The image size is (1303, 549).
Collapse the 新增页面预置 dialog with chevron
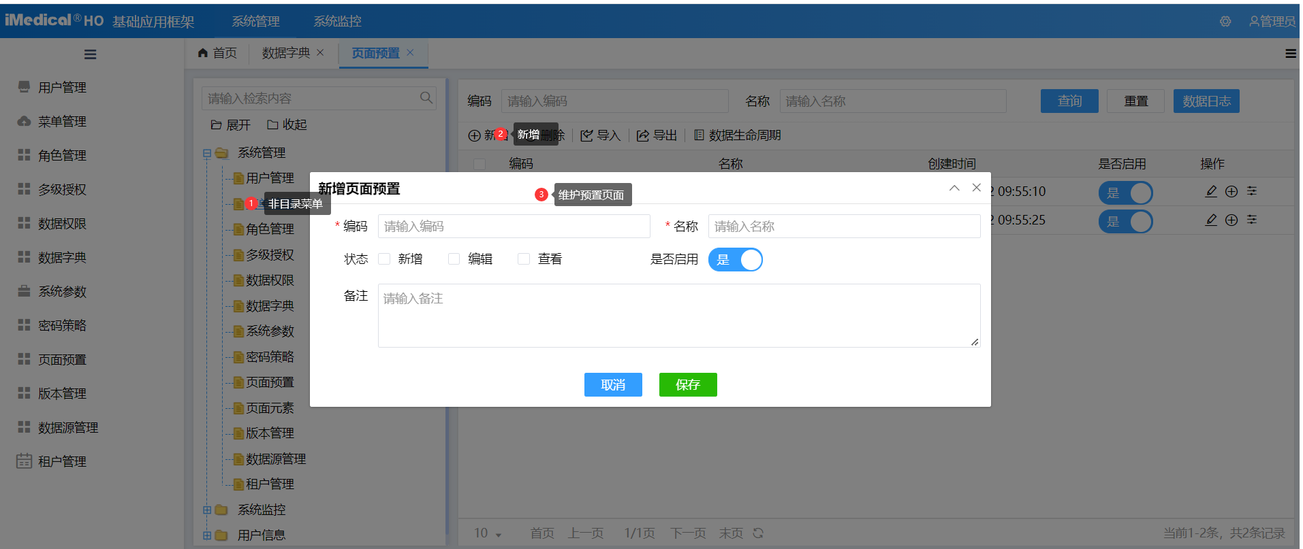point(954,188)
